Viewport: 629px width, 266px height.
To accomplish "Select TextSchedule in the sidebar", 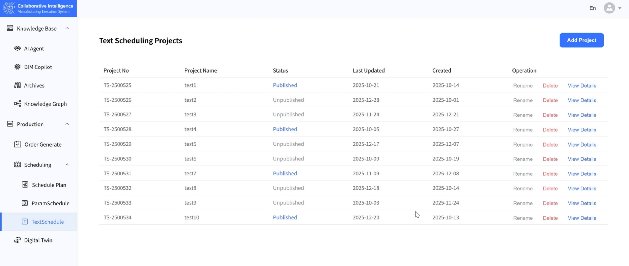I will pyautogui.click(x=47, y=222).
